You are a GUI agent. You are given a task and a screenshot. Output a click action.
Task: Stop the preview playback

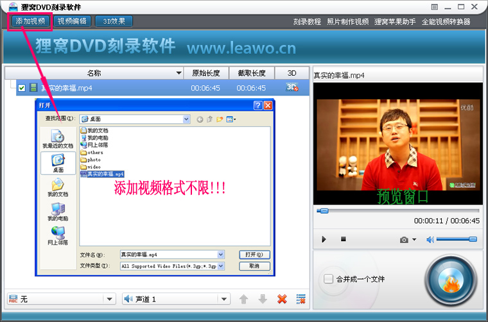tap(344, 239)
